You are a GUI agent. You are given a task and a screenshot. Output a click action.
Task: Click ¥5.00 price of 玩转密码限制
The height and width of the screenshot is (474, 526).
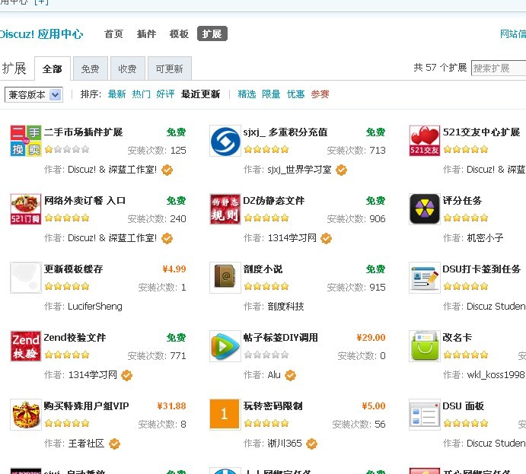pyautogui.click(x=373, y=406)
